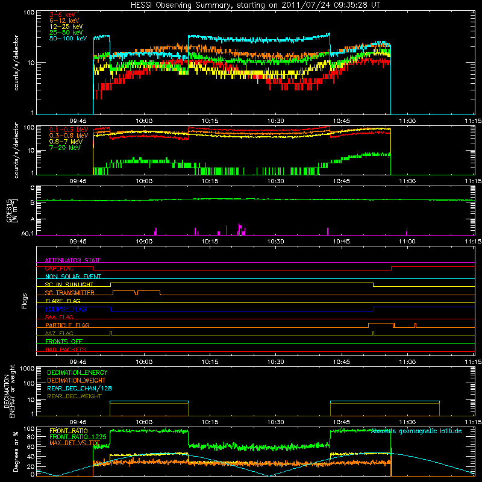Click the 25-50 keV legend entry
The image size is (482, 482).
pos(66,33)
